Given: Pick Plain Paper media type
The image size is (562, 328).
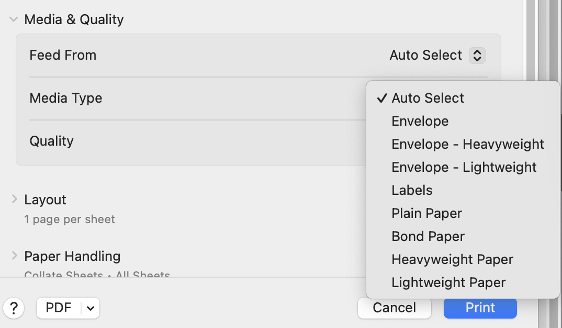Looking at the screenshot, I should (426, 213).
